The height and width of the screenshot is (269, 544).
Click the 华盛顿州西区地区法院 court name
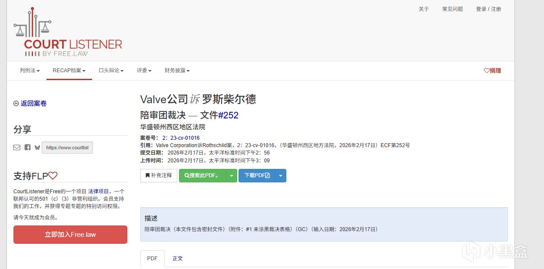[x=172, y=127]
